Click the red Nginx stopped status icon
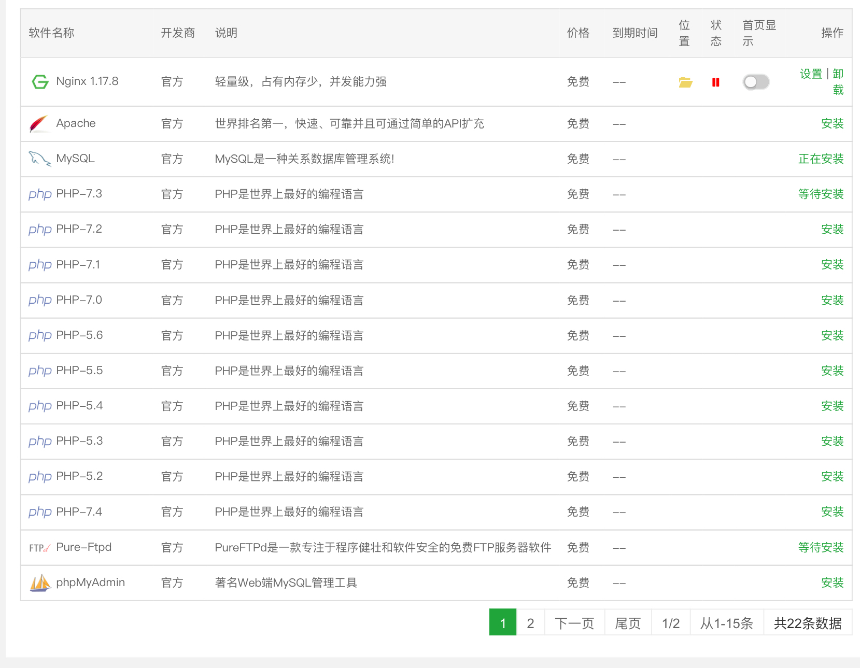Viewport: 860px width, 668px height. pyautogui.click(x=716, y=82)
